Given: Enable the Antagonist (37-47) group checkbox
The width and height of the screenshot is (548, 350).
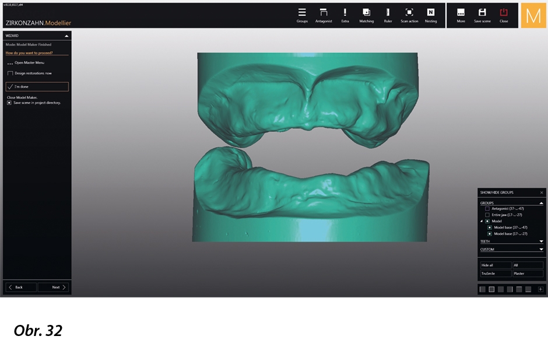Looking at the screenshot, I should pos(487,208).
